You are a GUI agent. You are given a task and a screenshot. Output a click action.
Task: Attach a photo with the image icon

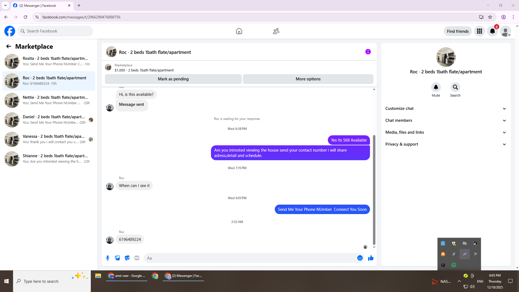(x=117, y=258)
